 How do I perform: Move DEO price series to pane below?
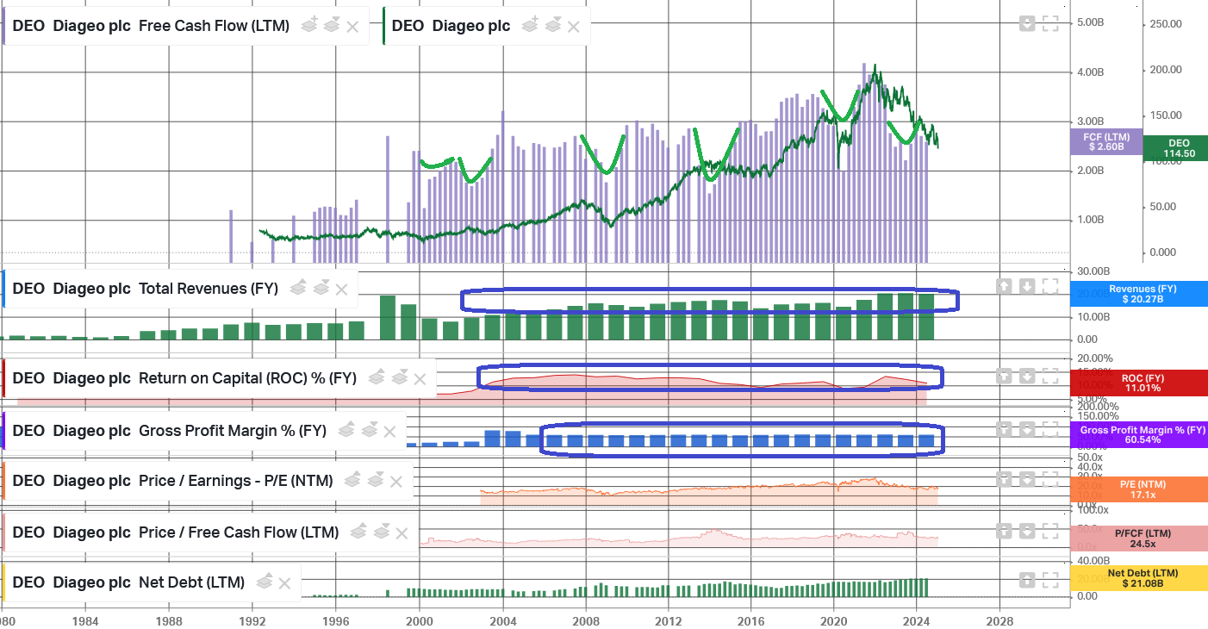552,26
